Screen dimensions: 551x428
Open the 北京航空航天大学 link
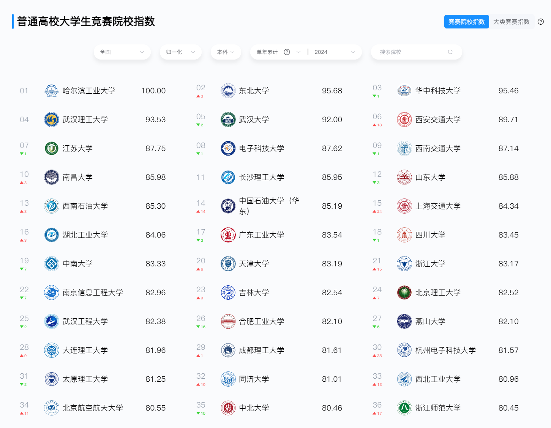[x=93, y=408]
